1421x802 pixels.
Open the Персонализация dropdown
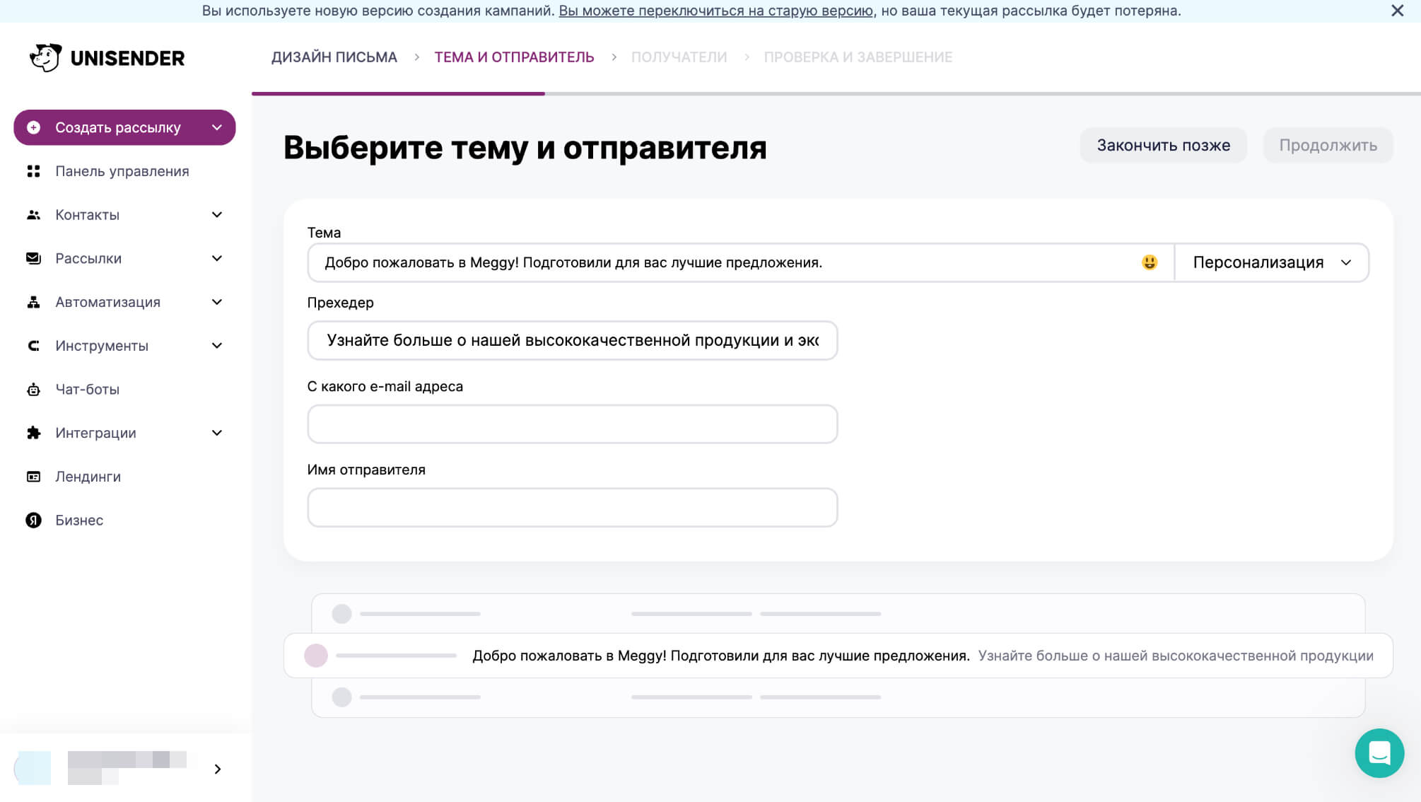pos(1270,262)
